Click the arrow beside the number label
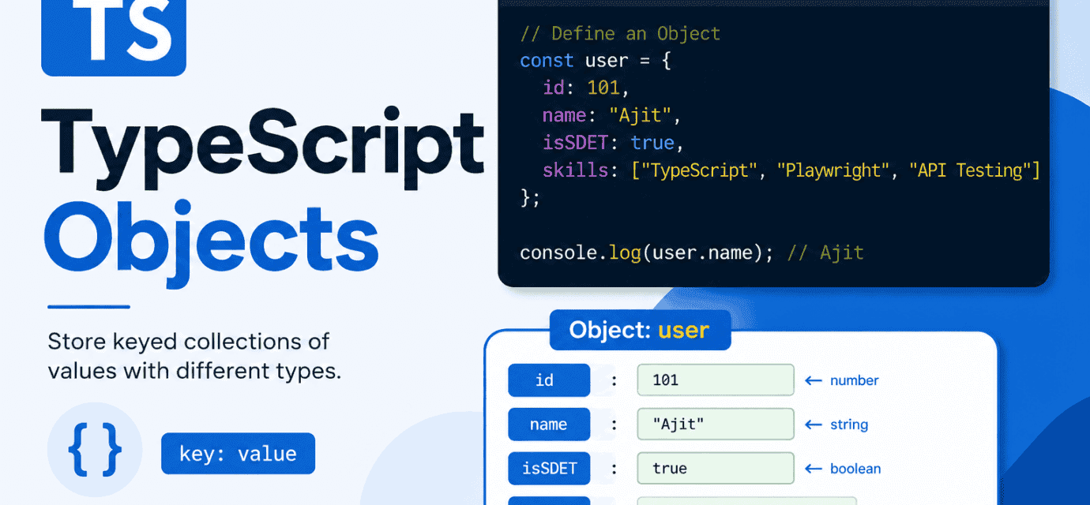The height and width of the screenshot is (505, 1090). (814, 380)
